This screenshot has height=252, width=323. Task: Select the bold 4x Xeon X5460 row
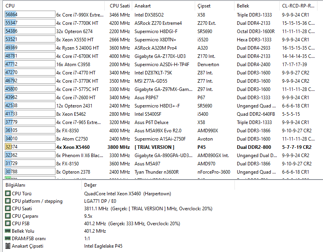(161, 147)
